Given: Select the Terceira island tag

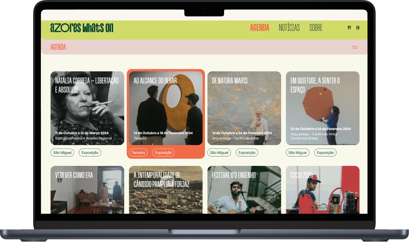Looking at the screenshot, I should click(x=138, y=153).
